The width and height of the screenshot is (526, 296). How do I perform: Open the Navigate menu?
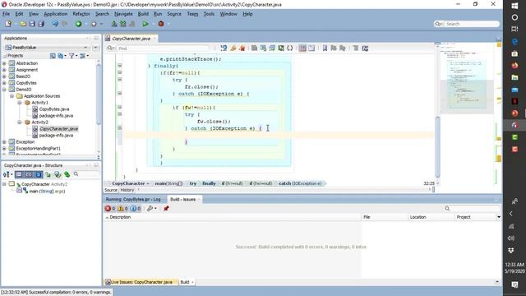click(123, 14)
